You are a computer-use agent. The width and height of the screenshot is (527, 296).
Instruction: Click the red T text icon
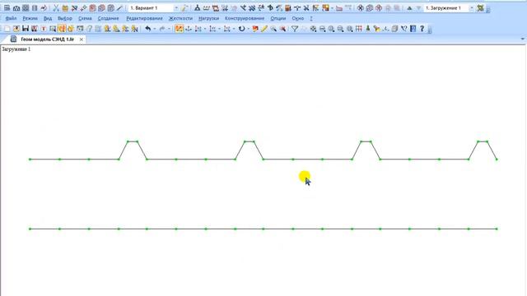(x=44, y=29)
